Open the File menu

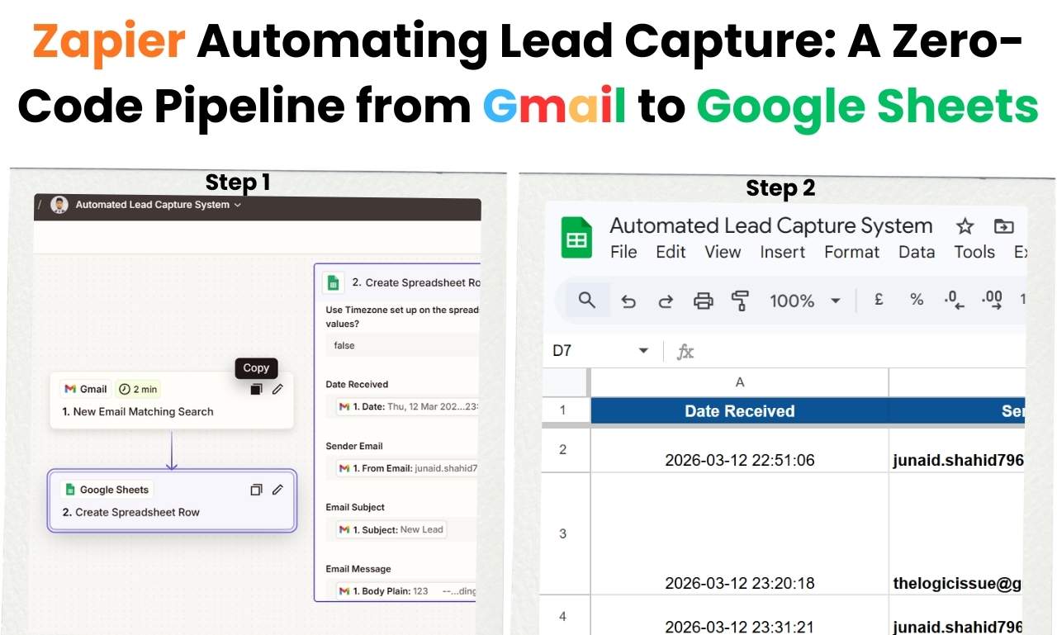[x=623, y=252]
